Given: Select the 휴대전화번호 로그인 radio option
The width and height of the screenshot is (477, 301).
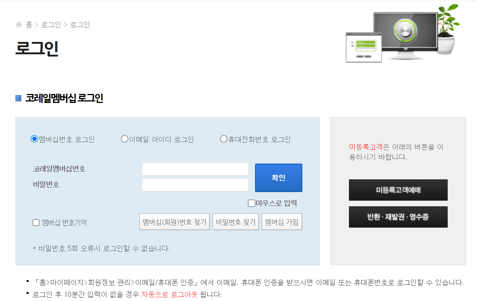Looking at the screenshot, I should (223, 139).
